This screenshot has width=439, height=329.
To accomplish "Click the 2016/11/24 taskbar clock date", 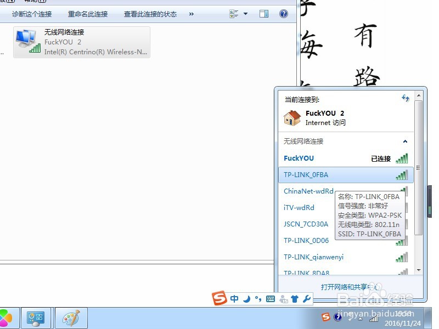I will 403,323.
